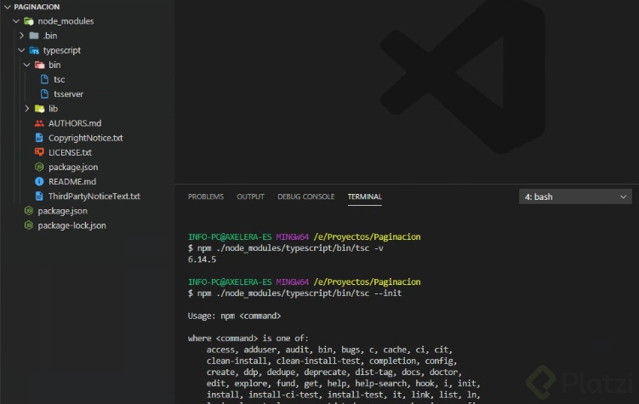Click the LICENSE.txt certificate icon
The height and width of the screenshot is (404, 639).
point(39,152)
